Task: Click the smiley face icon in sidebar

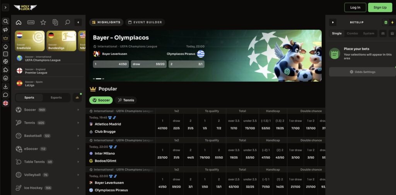Action: (5, 78)
